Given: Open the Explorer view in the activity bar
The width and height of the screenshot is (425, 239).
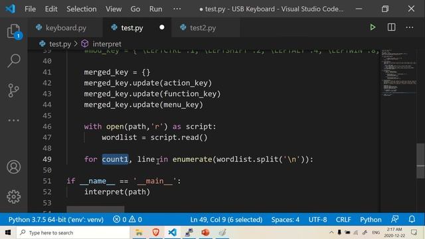Looking at the screenshot, I should click(13, 31).
